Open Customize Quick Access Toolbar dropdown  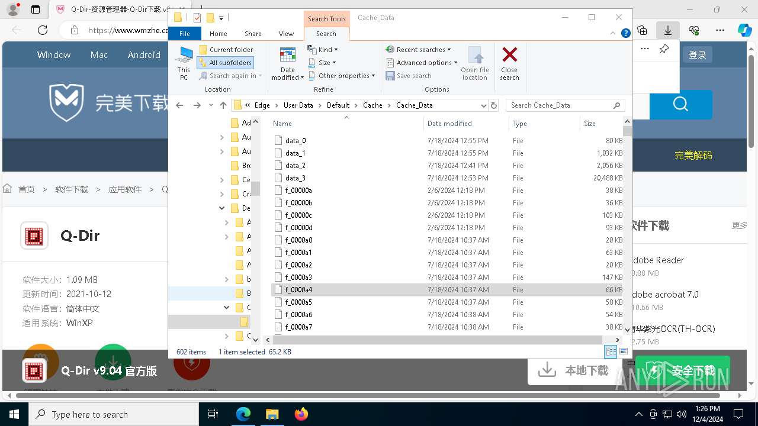coord(221,18)
